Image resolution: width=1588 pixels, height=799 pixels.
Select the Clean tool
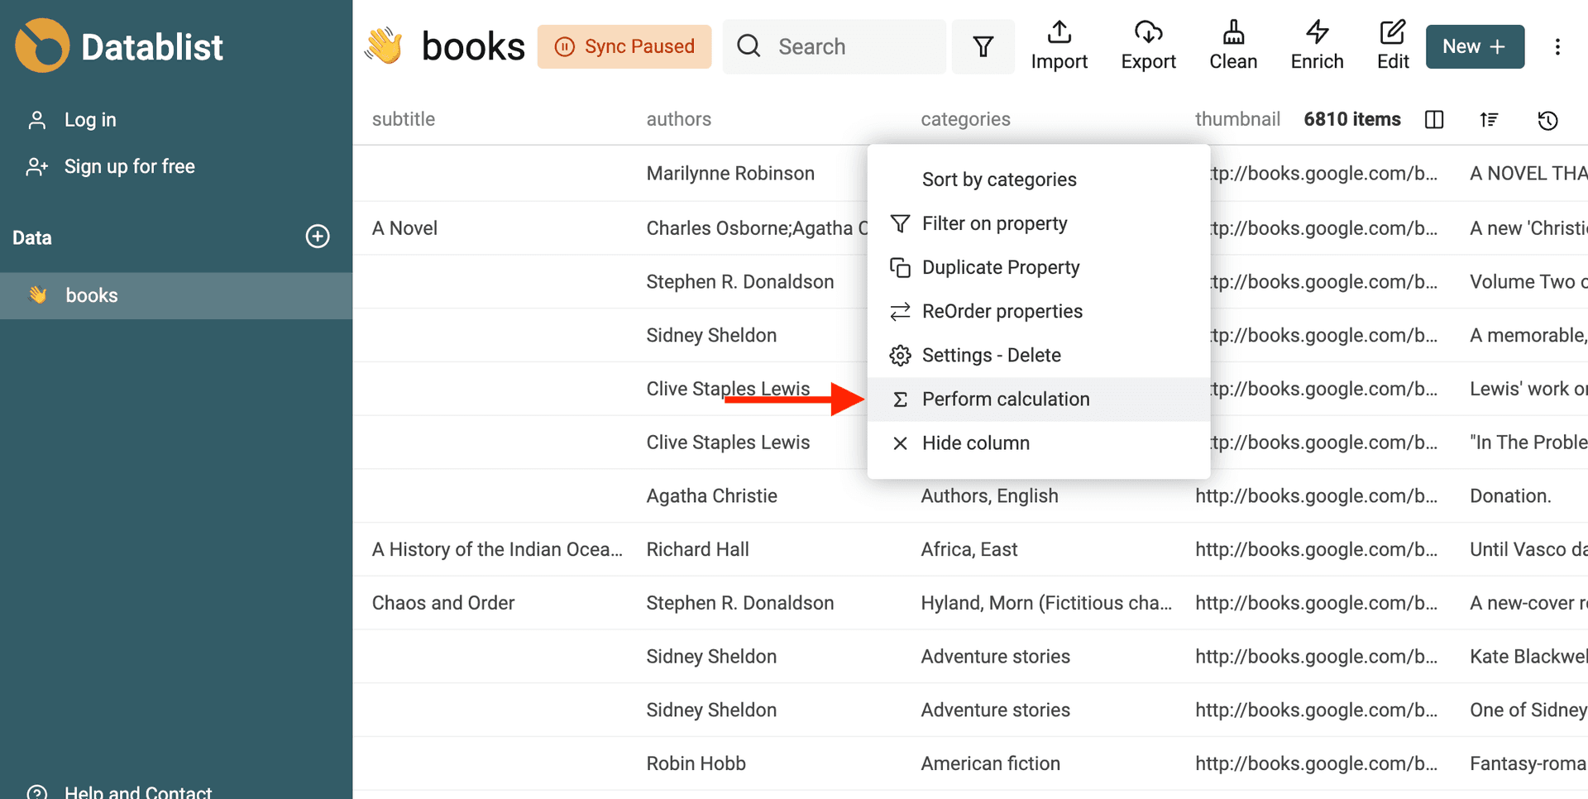(x=1232, y=46)
